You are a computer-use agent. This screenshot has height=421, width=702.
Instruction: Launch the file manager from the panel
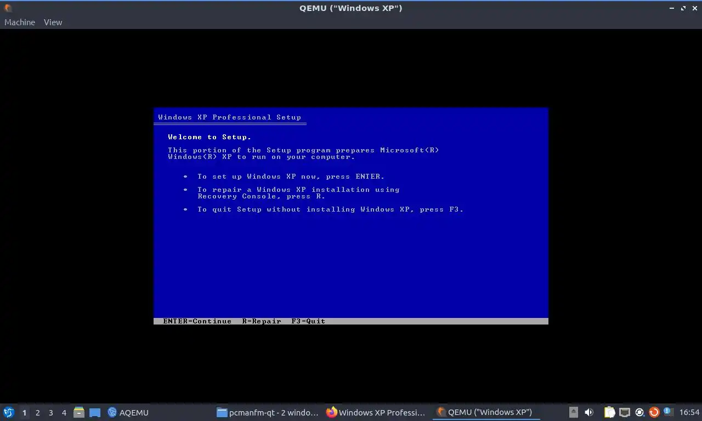(79, 412)
